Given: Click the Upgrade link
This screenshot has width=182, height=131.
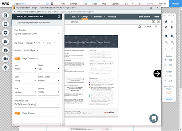Looking at the screenshot, I should 115,4.
